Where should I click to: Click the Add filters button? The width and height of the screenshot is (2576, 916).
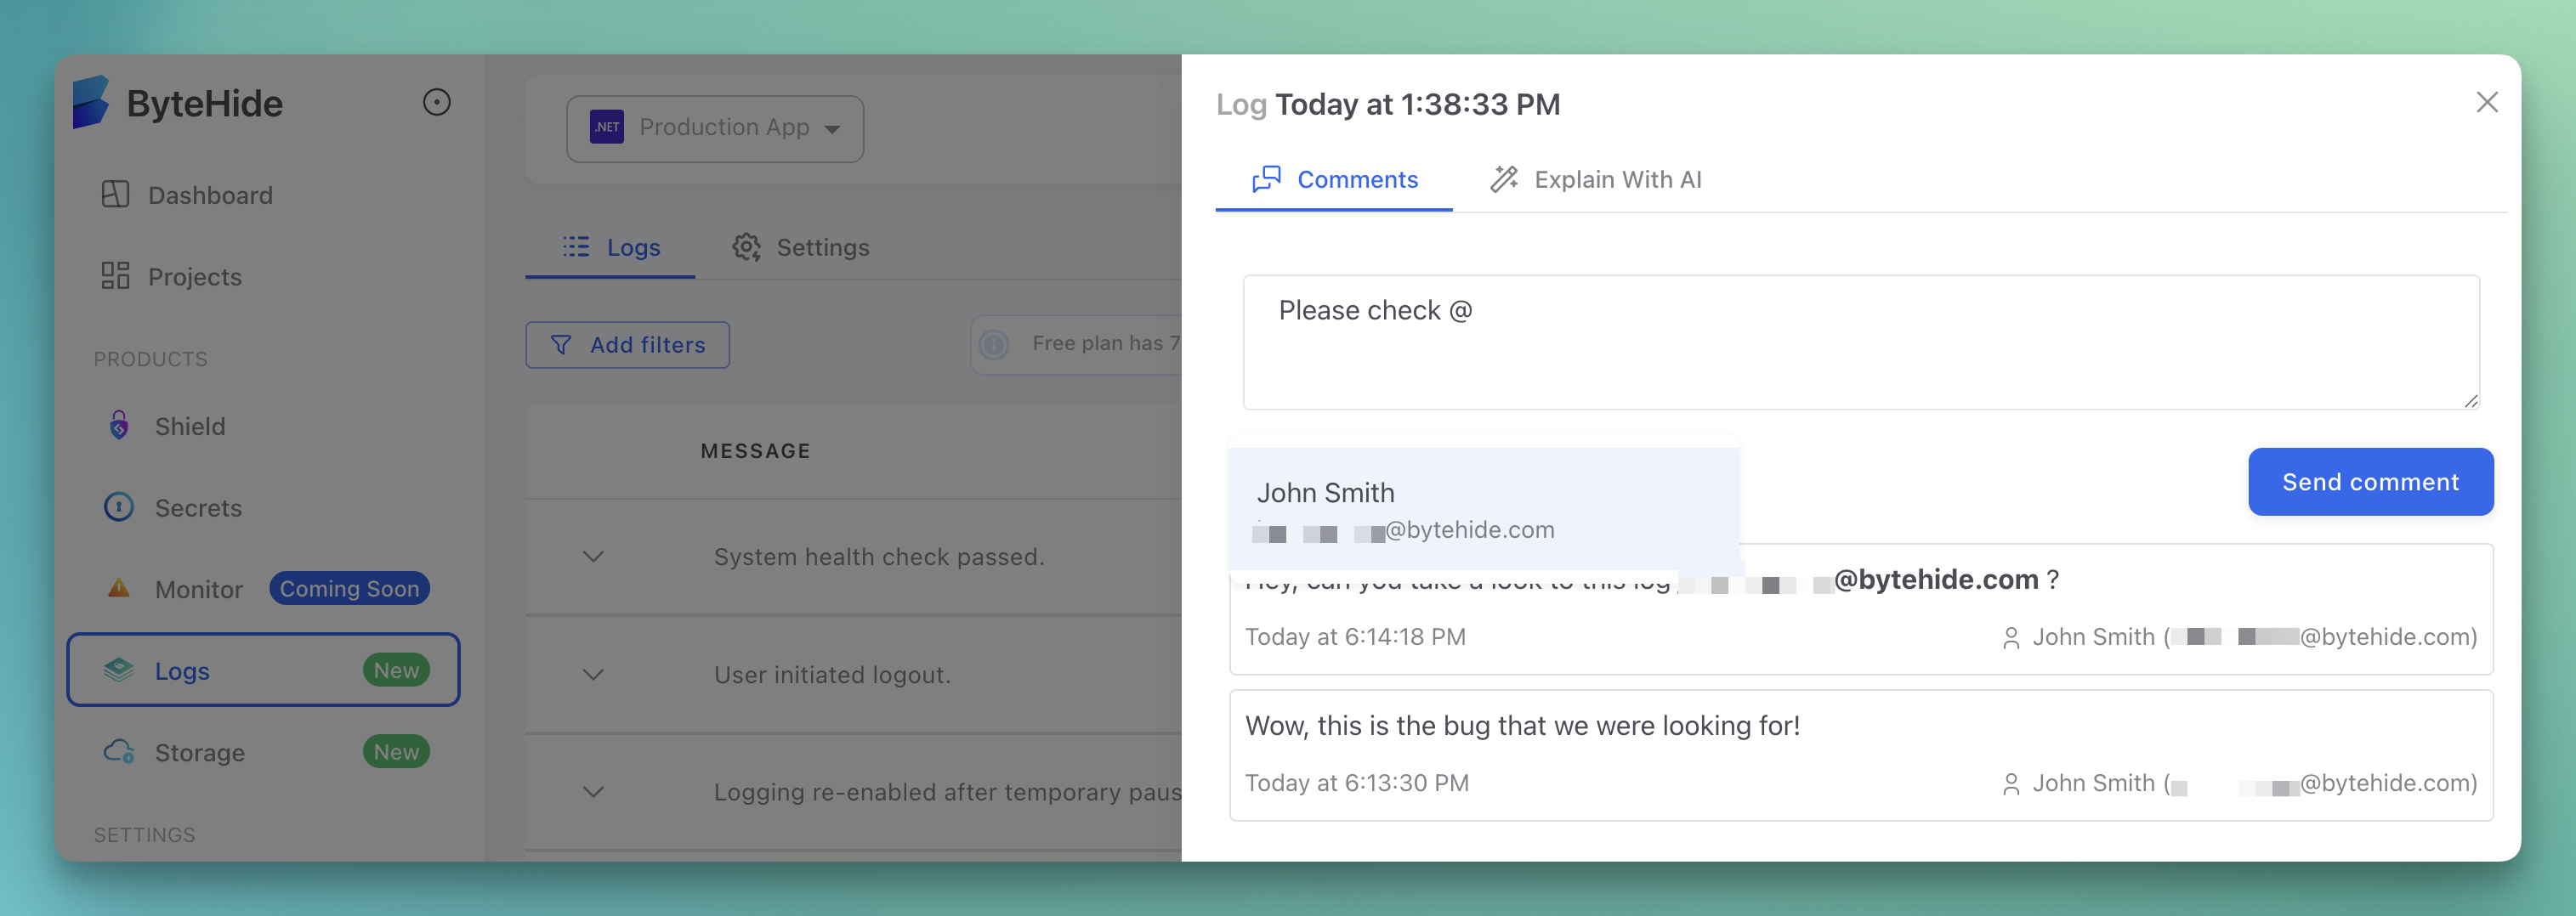627,345
